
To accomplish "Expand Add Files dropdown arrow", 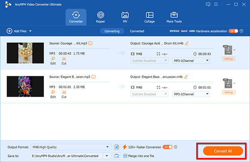I will (x=30, y=31).
